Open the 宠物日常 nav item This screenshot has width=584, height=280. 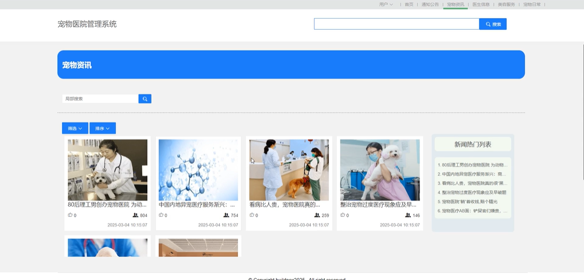(532, 5)
